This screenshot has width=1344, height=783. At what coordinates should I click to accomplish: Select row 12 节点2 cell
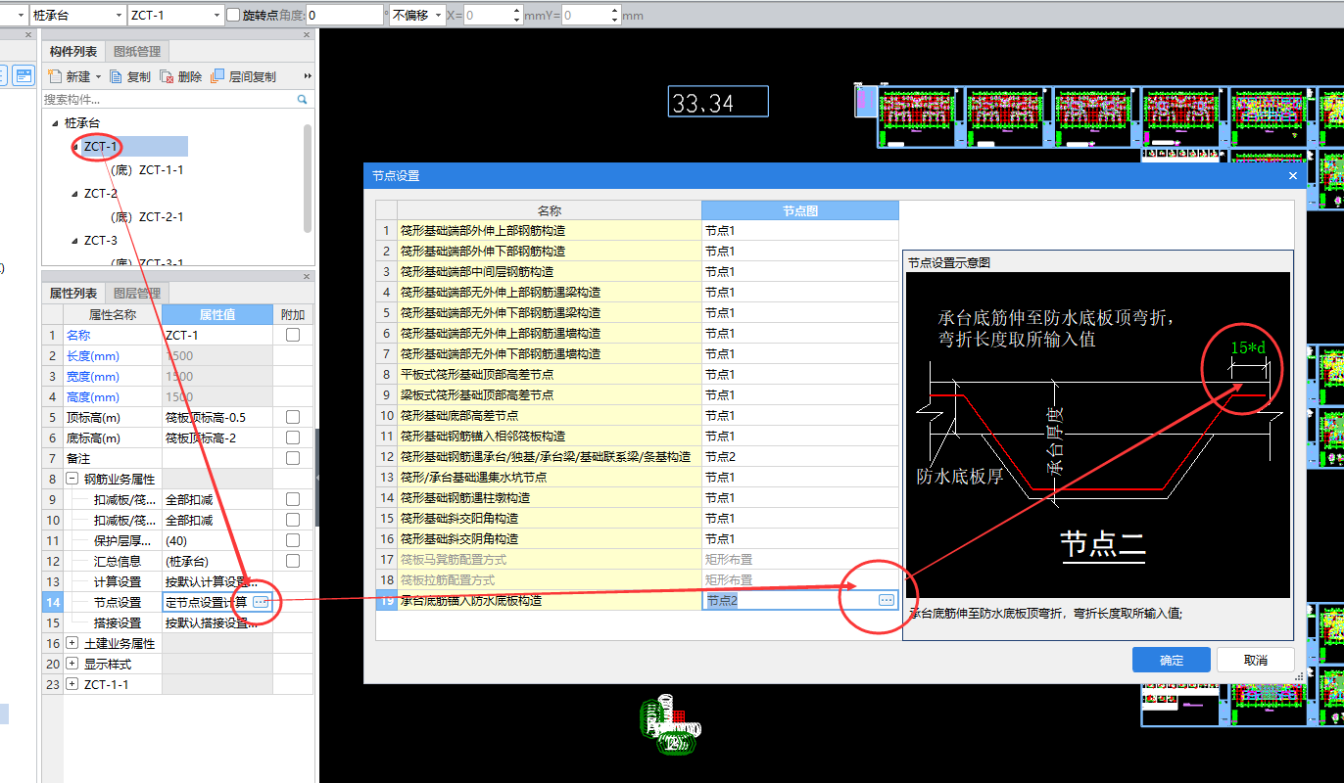point(800,457)
